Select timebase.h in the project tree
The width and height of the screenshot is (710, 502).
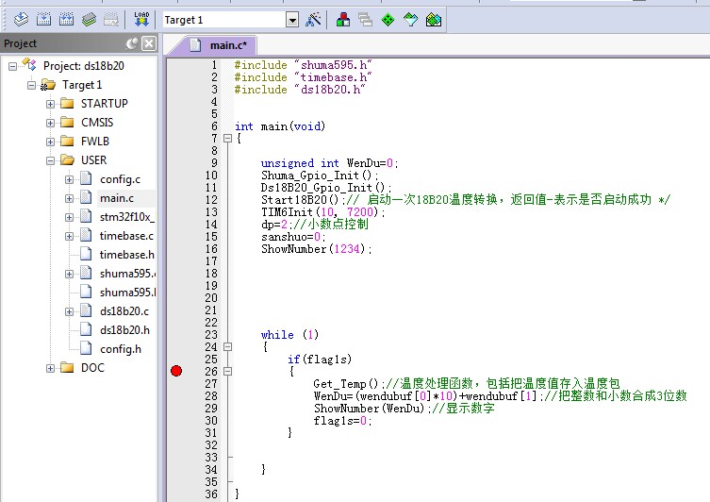[x=126, y=255]
